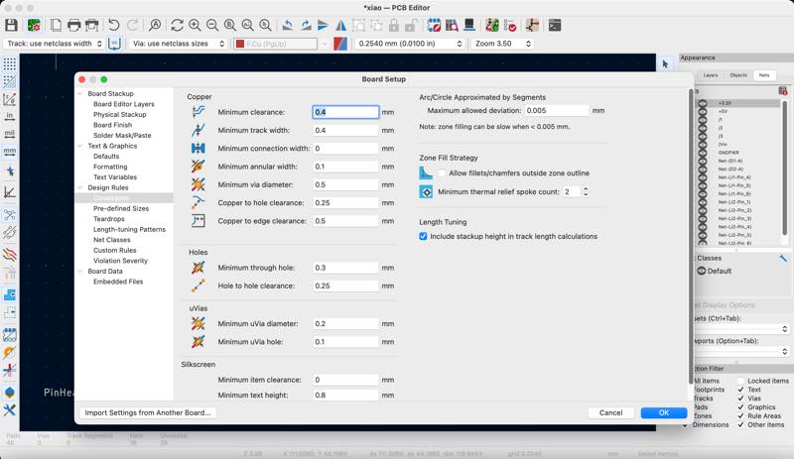
Task: Switch to the Objects tab in Appearance
Action: click(738, 75)
